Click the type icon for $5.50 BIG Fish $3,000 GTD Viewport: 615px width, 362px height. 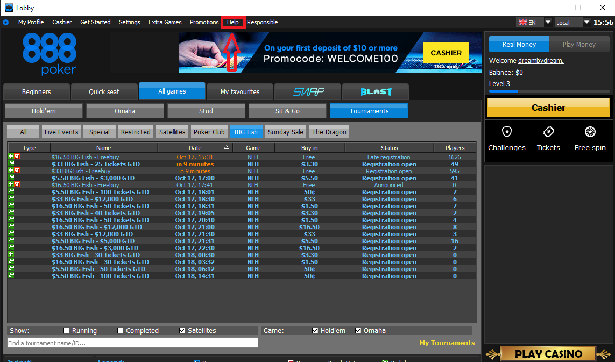(x=11, y=178)
